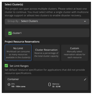
Task: Click the chevron arrow on Group By dropdown
Action: pos(85,21)
